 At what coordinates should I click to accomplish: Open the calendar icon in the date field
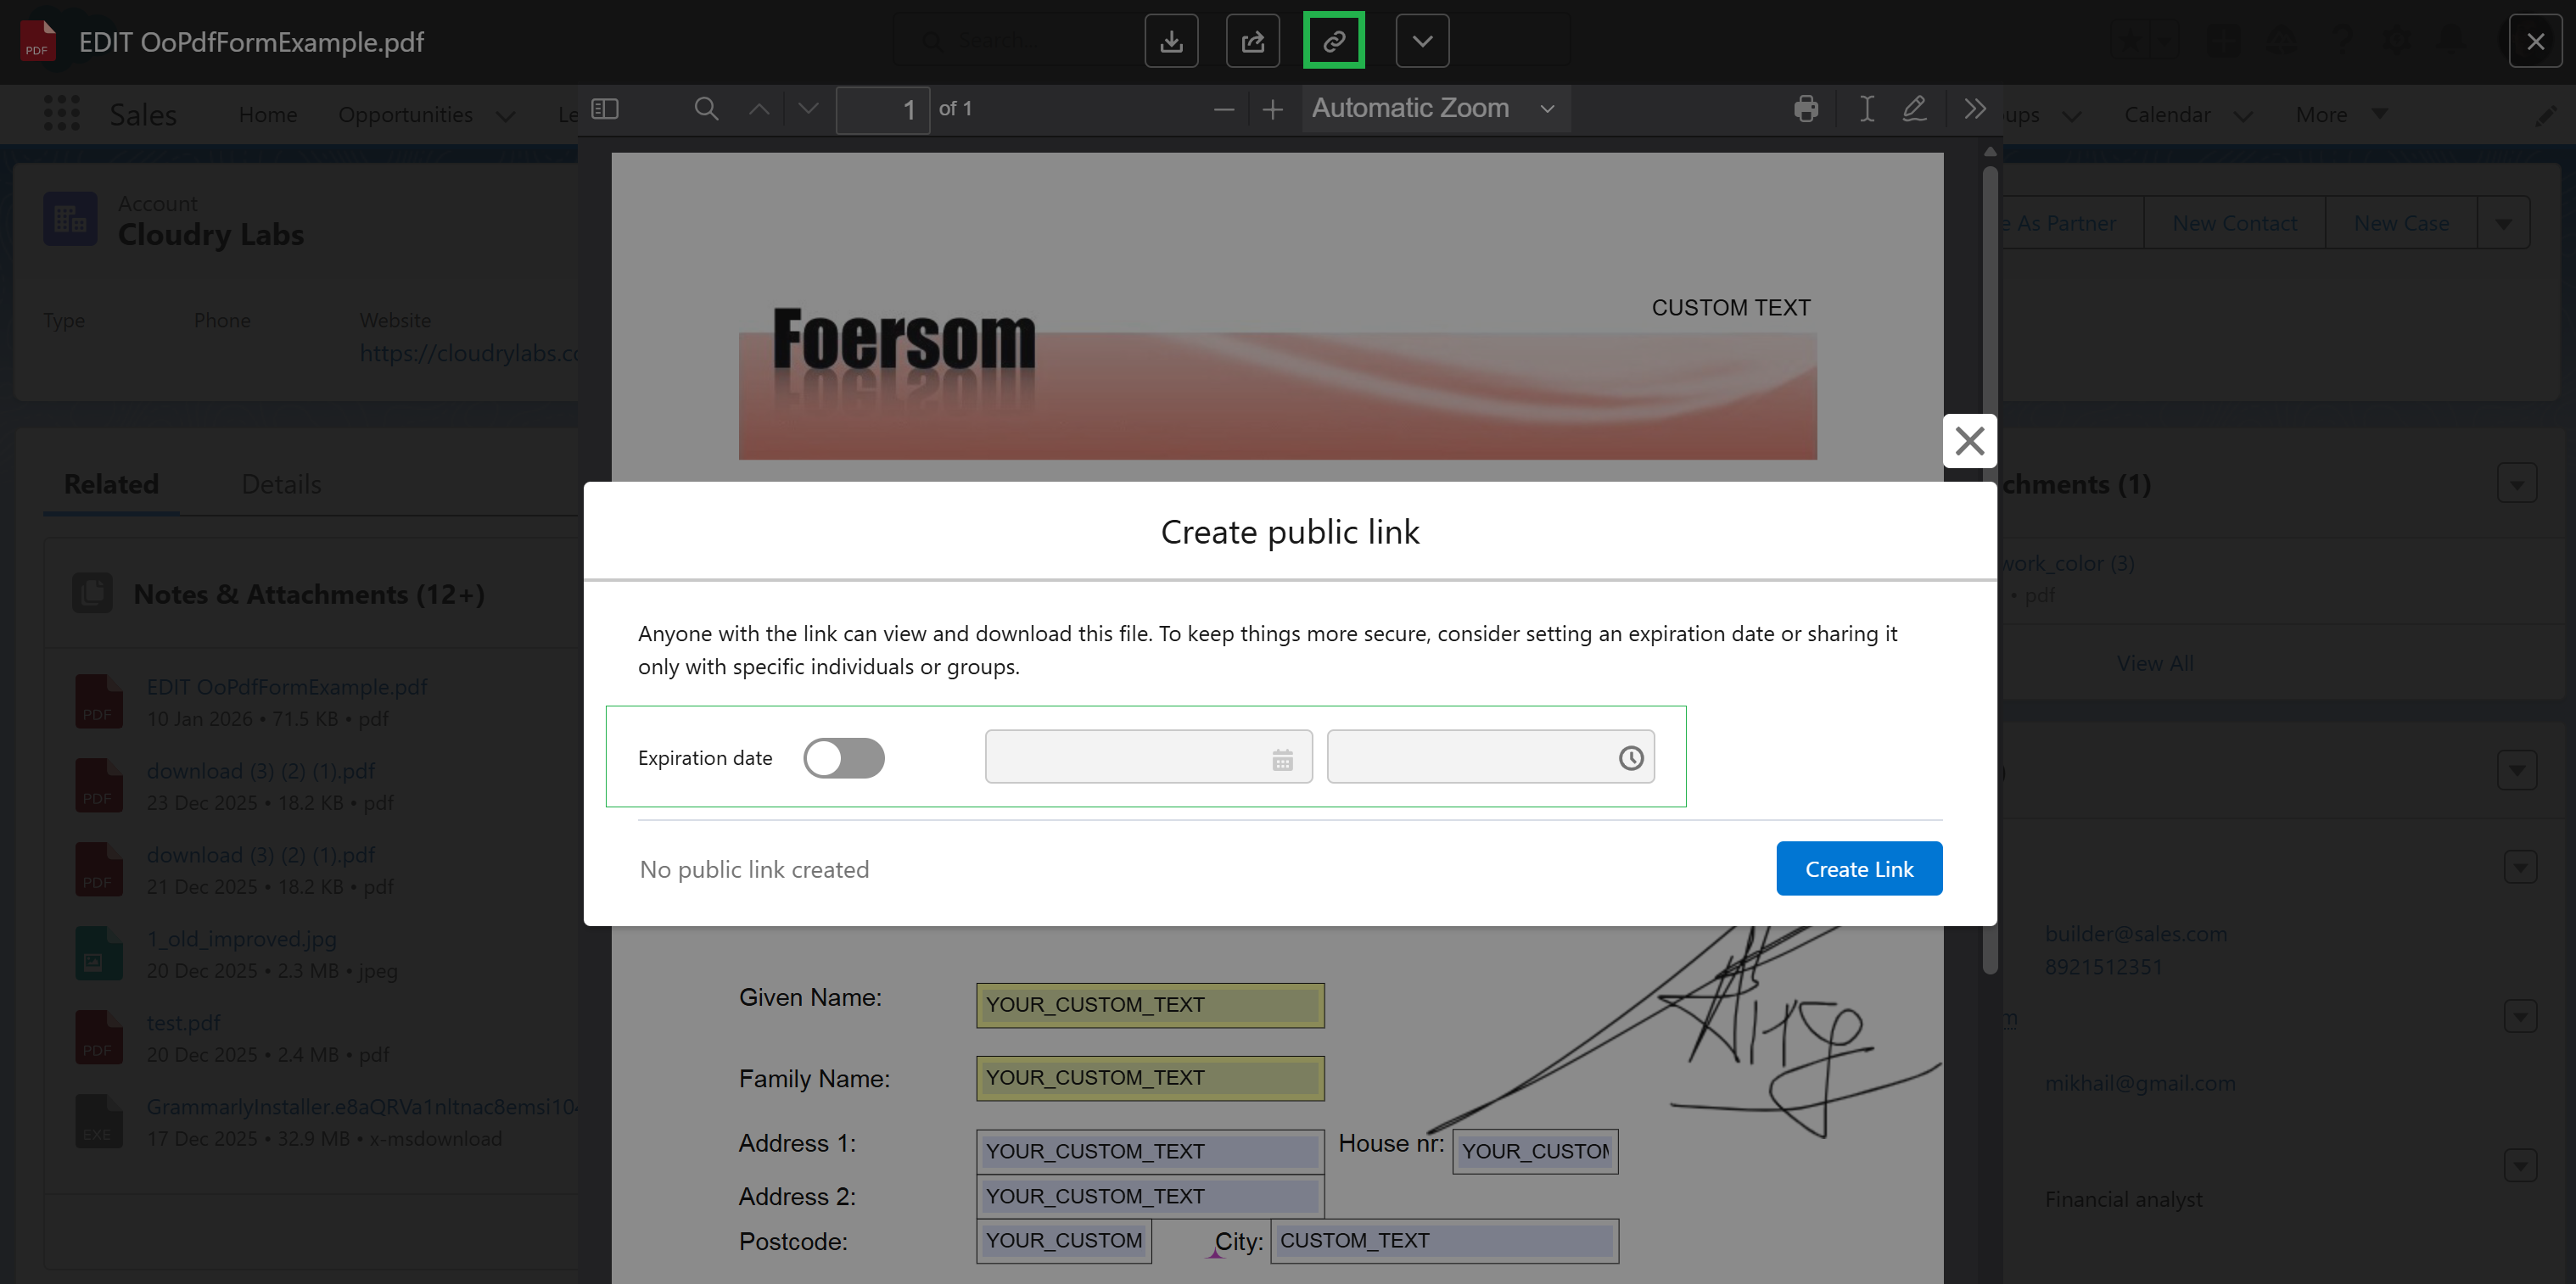(1283, 757)
